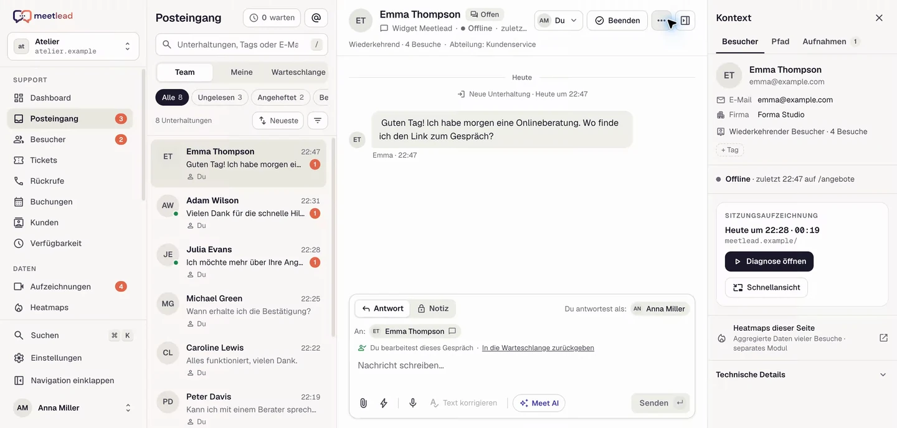Open the Anna Miller account menu
Image resolution: width=897 pixels, height=428 pixels.
[73, 408]
